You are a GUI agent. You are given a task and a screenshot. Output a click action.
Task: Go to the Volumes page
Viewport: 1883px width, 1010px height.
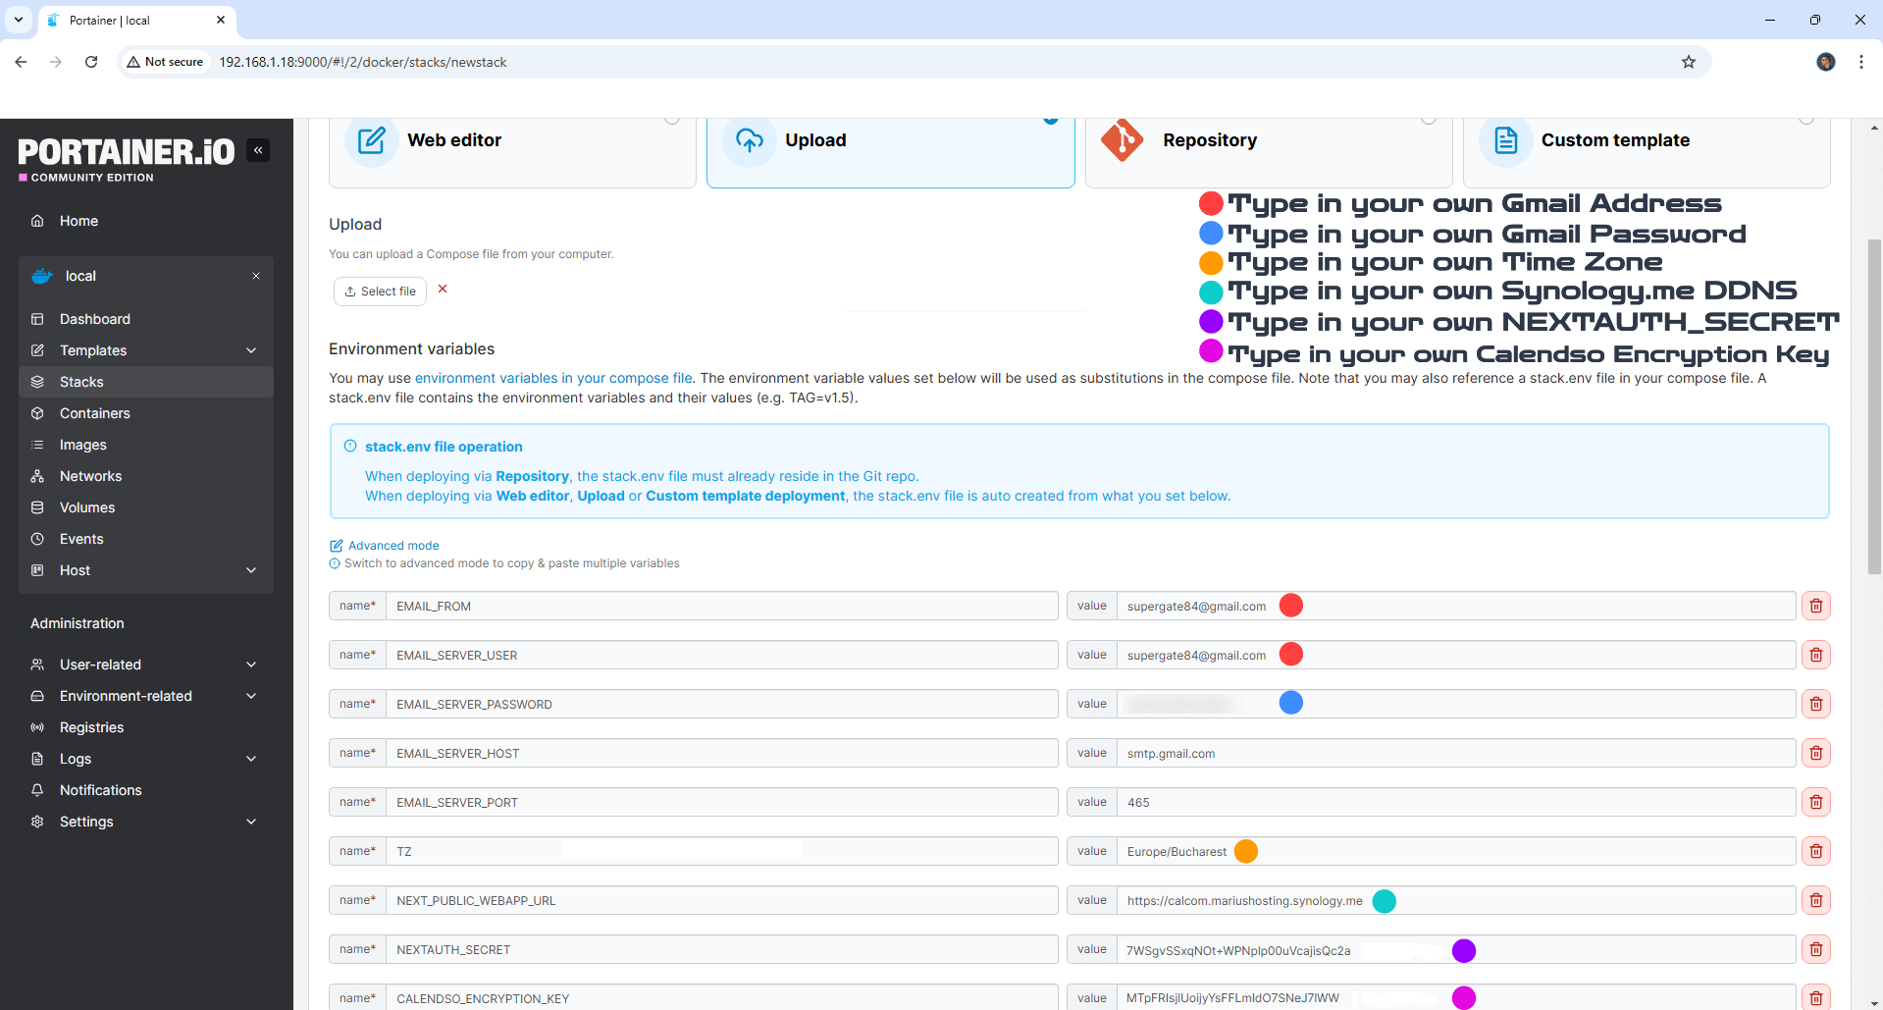pos(87,507)
